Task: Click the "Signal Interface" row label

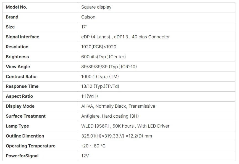Action: point(22,37)
